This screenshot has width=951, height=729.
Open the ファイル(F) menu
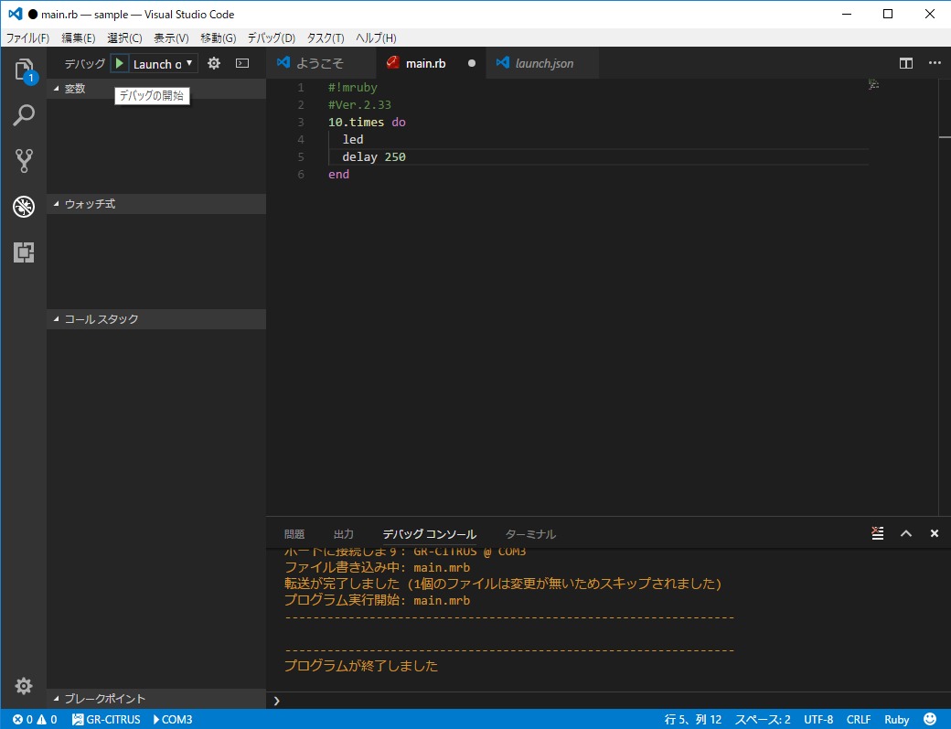click(x=28, y=38)
